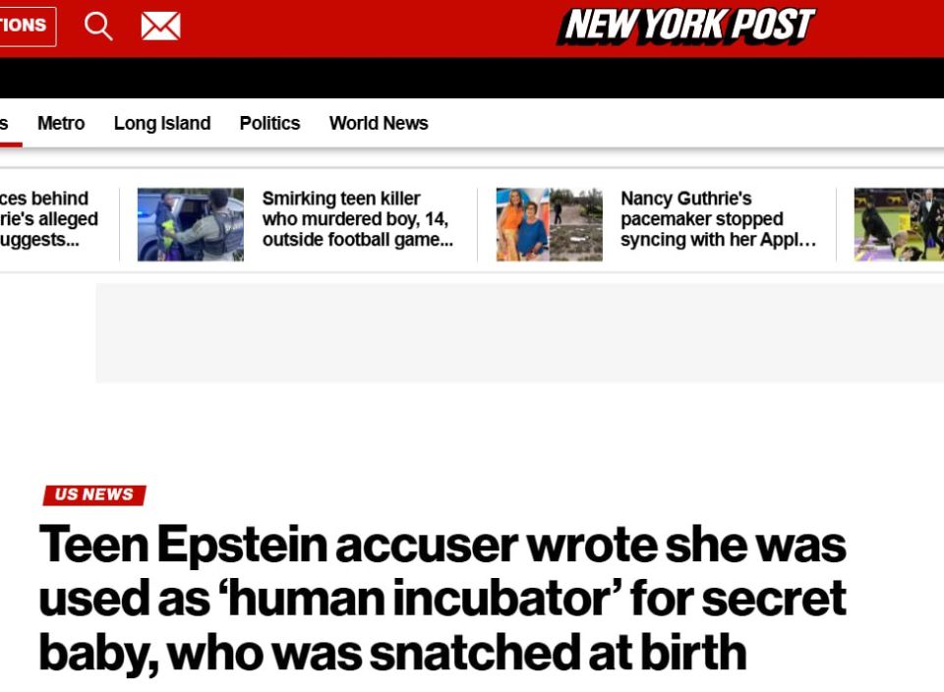Click the Nancy Guthrie photo thumbnail
944x692 pixels.
[549, 224]
